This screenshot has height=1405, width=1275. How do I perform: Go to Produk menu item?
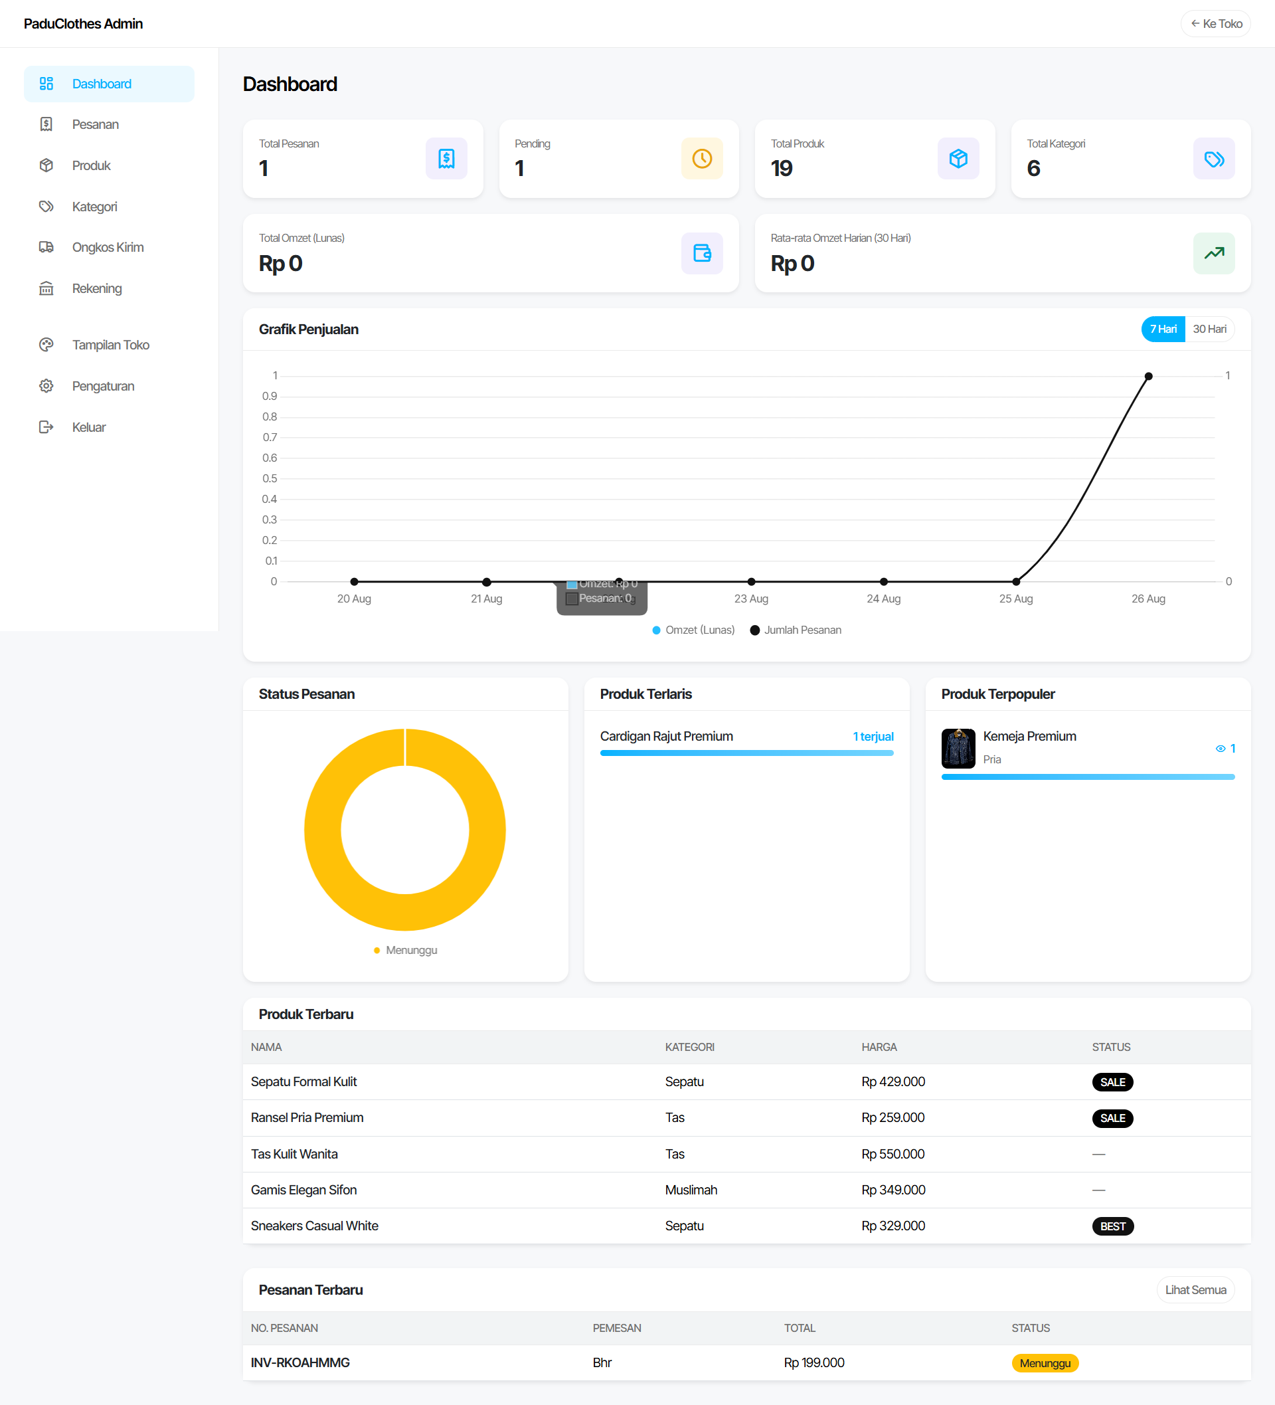tap(109, 165)
